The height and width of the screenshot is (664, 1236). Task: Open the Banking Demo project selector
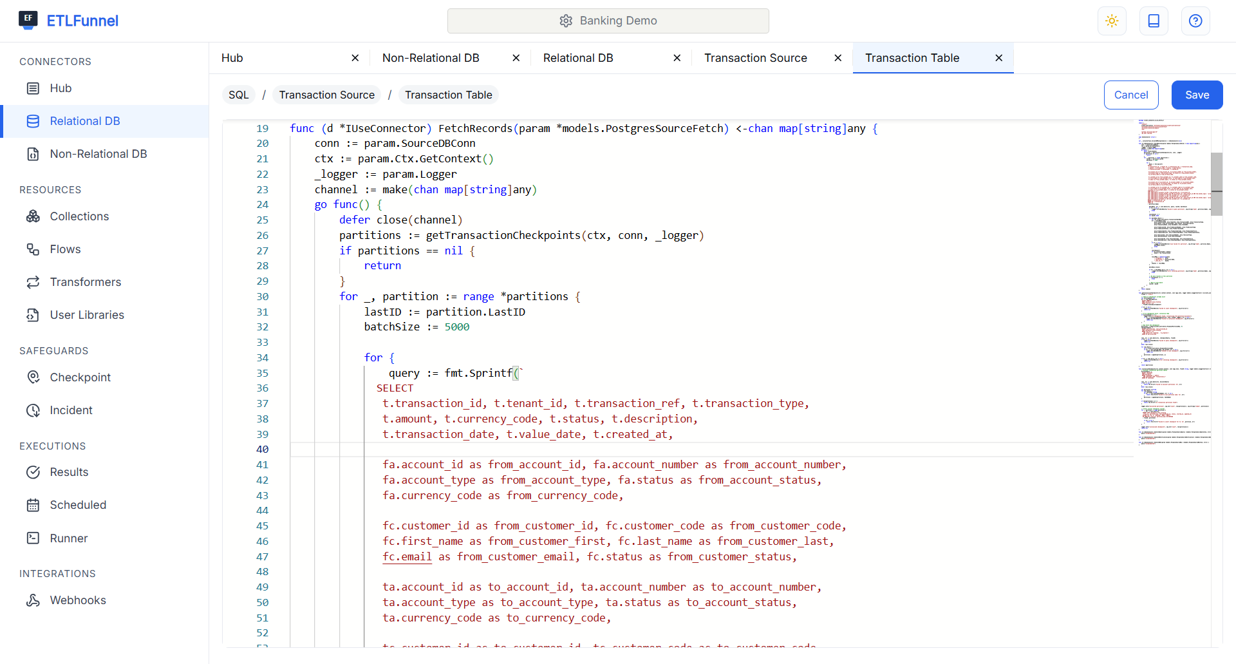pyautogui.click(x=608, y=21)
